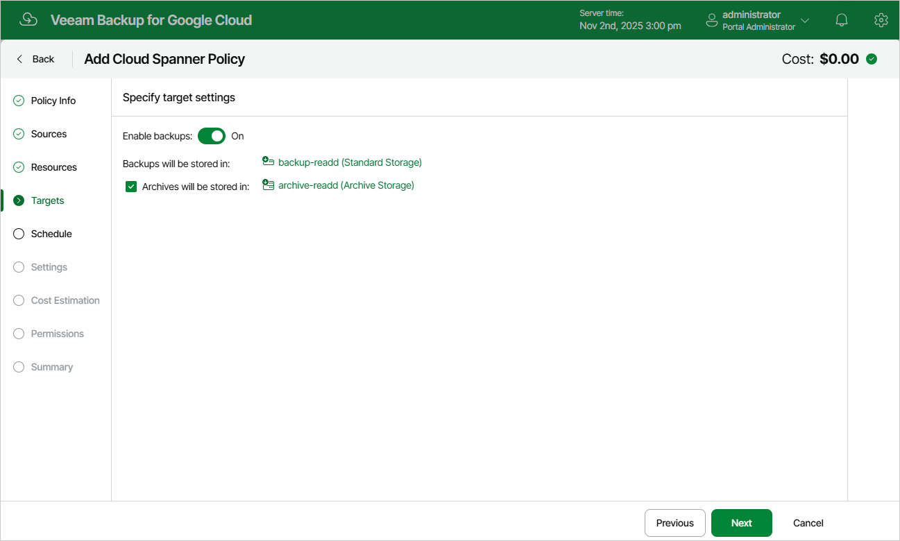The height and width of the screenshot is (541, 900).
Task: Select the Targets step
Action: click(47, 200)
